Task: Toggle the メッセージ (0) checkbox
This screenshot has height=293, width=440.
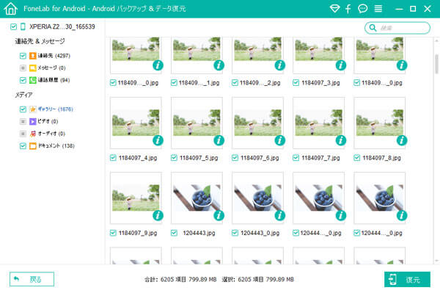Action: point(23,68)
